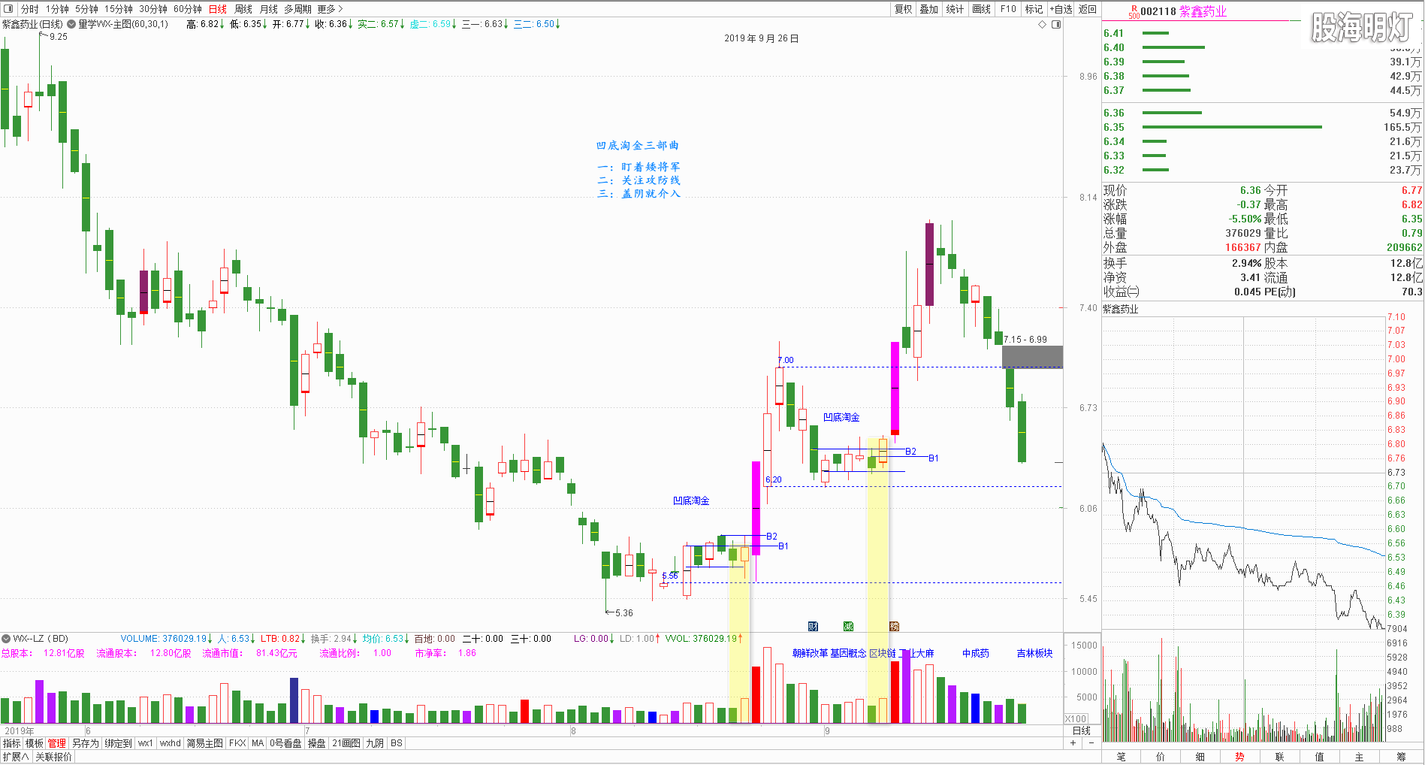Select the 21画图 indicator tab
This screenshot has width=1425, height=765.
click(x=346, y=743)
